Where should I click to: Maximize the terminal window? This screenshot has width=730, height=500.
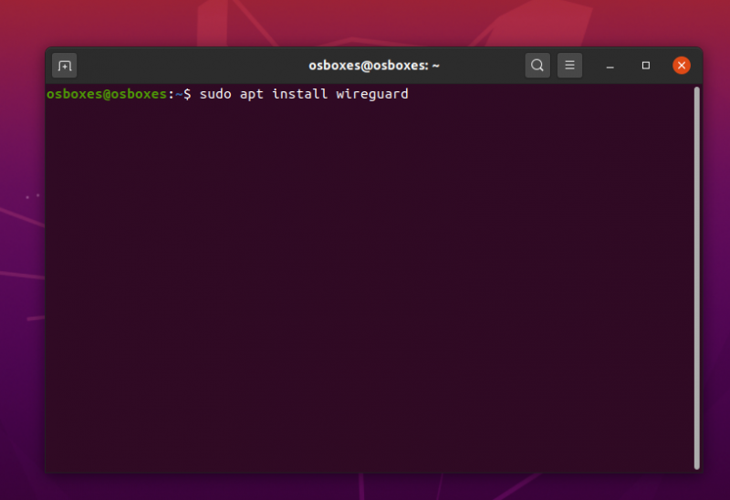click(646, 66)
